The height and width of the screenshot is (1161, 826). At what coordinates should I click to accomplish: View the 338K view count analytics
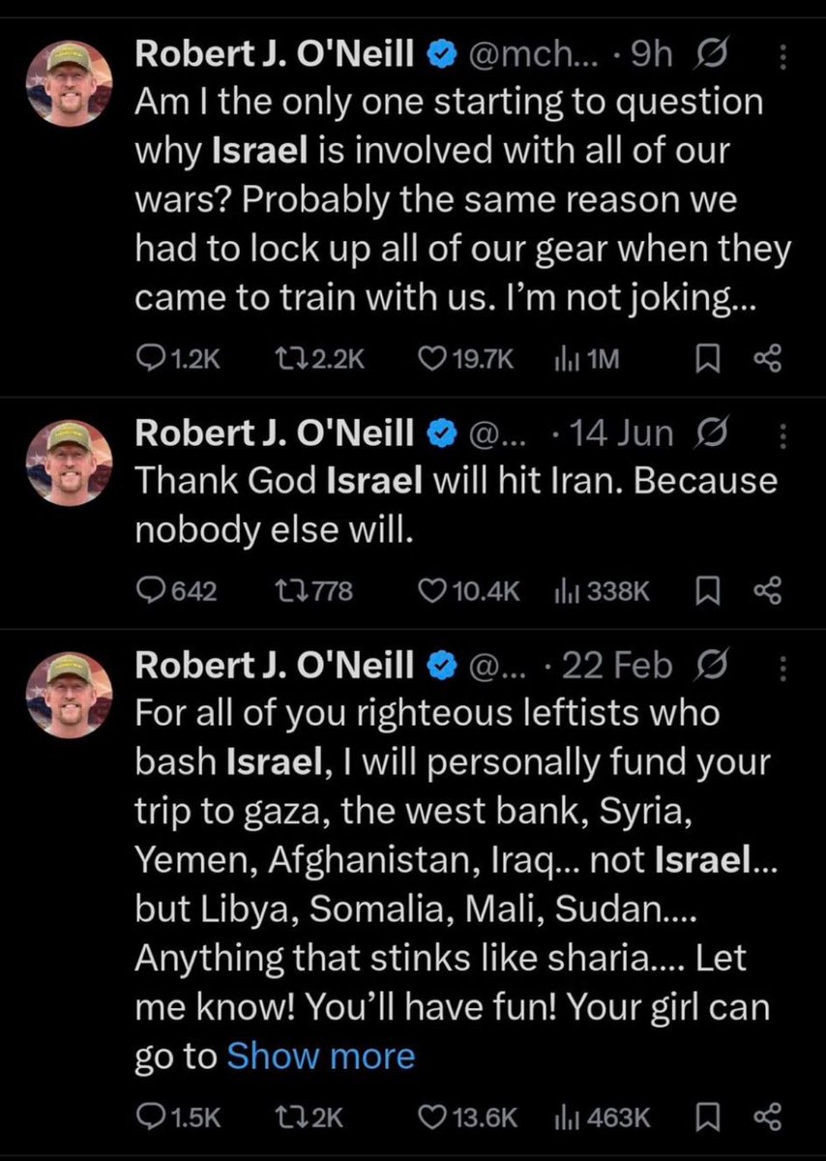coord(601,591)
